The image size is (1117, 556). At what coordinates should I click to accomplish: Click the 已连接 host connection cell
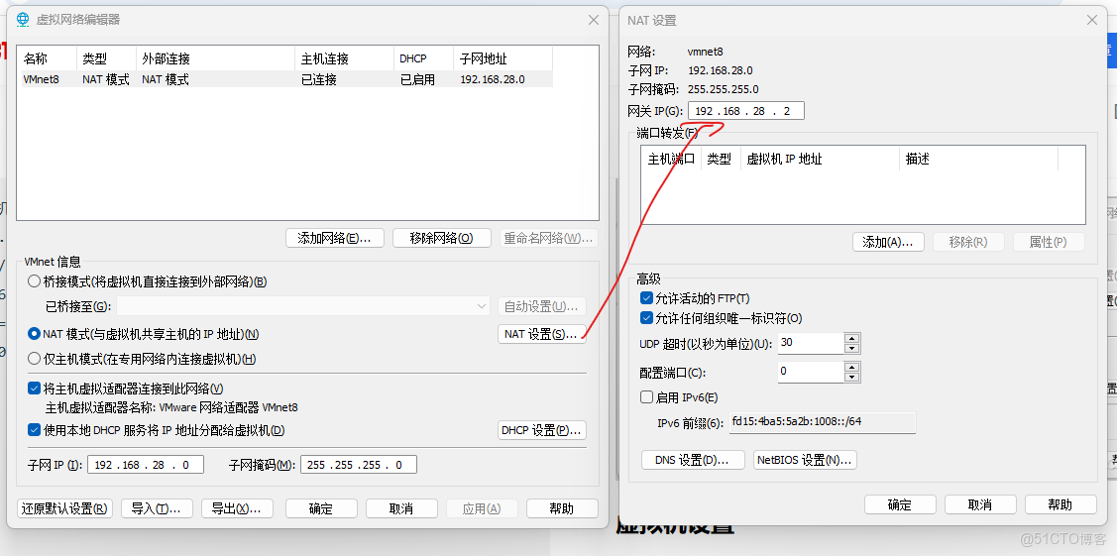coord(319,79)
